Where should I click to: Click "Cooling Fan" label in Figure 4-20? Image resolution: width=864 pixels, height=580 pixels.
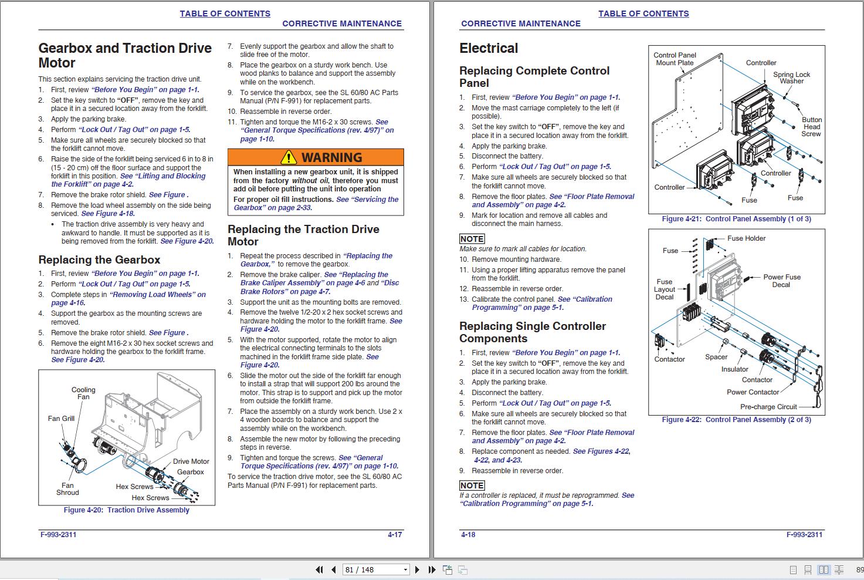point(83,393)
